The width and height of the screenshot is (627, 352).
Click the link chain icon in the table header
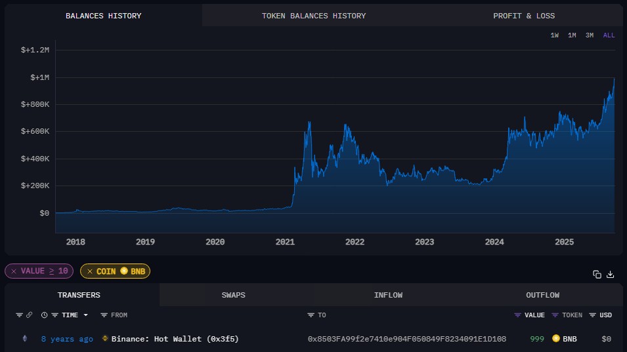tap(29, 315)
